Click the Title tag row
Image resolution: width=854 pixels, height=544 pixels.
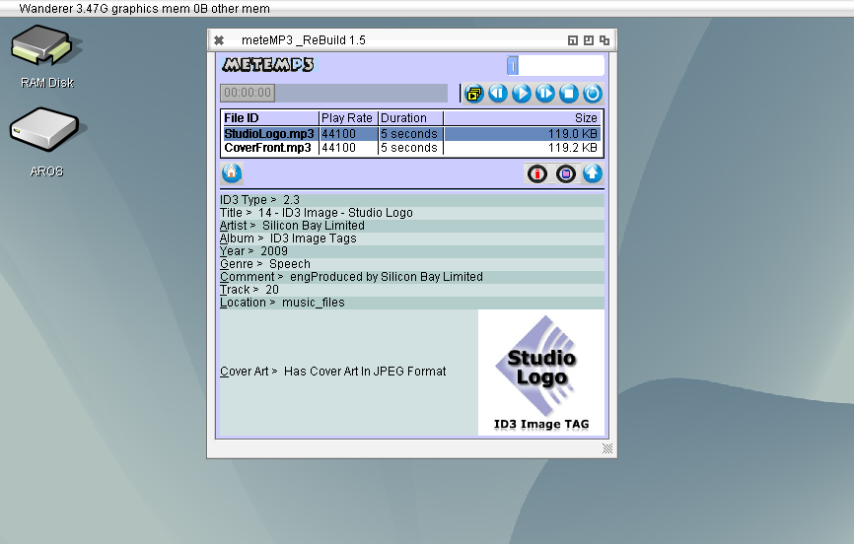coord(412,213)
